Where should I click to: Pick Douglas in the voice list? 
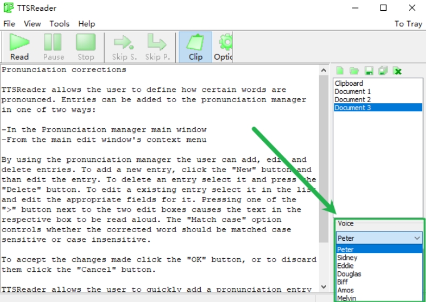349,274
